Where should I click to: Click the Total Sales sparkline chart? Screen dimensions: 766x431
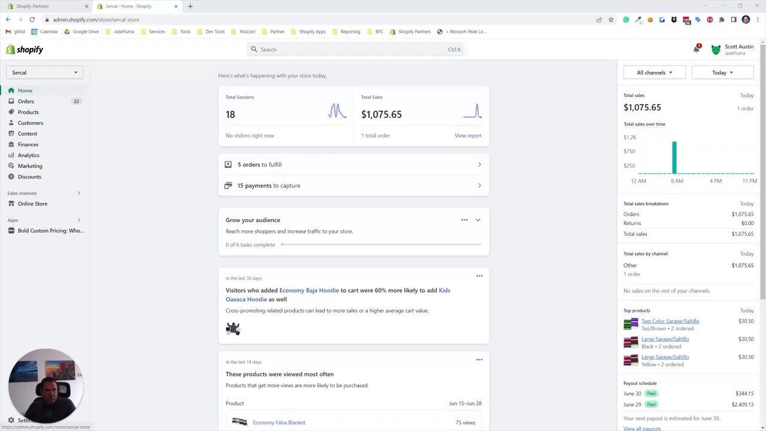click(x=473, y=111)
